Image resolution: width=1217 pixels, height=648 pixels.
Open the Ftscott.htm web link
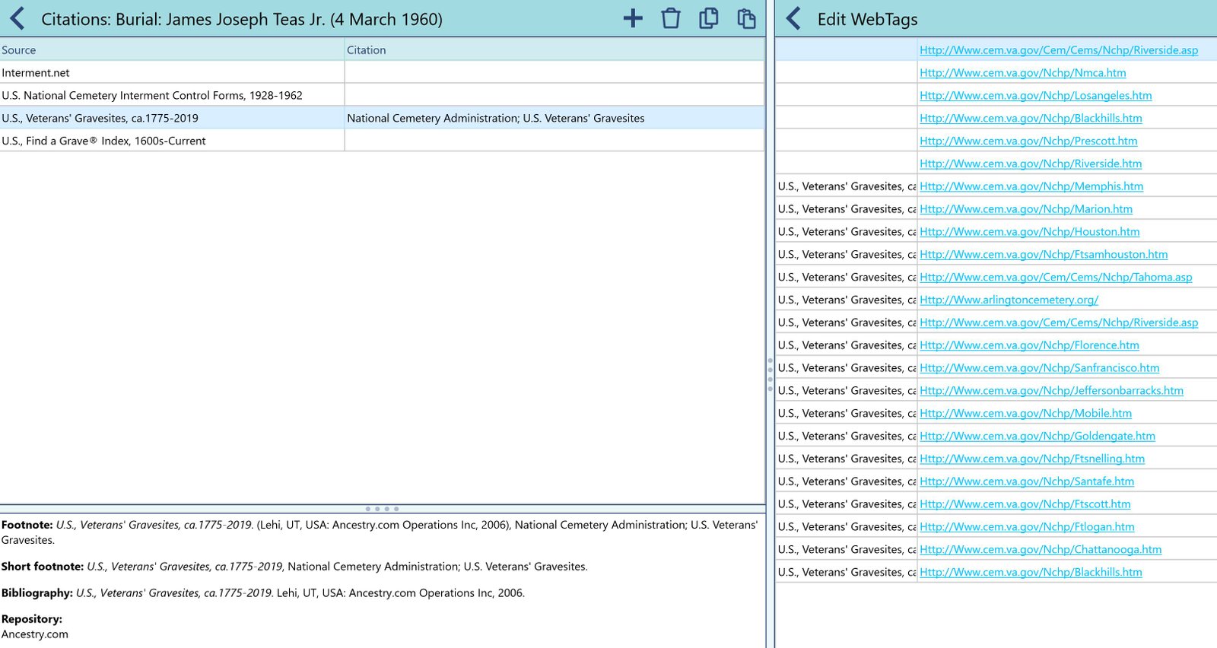pos(1025,504)
